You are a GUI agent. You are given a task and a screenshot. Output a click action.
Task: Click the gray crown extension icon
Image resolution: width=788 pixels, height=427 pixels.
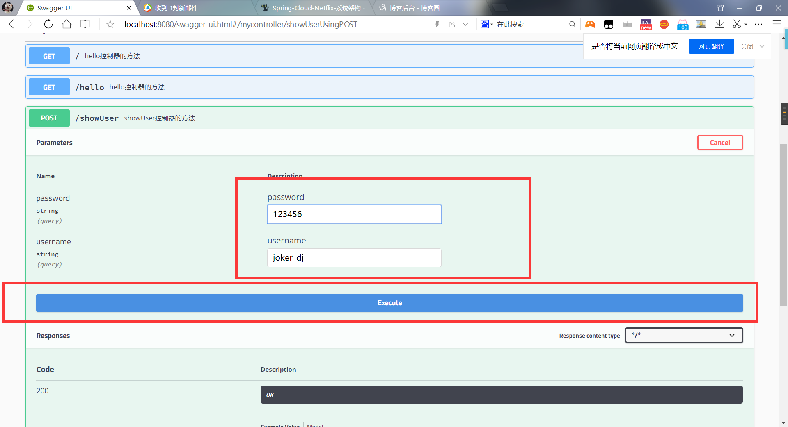click(x=627, y=25)
